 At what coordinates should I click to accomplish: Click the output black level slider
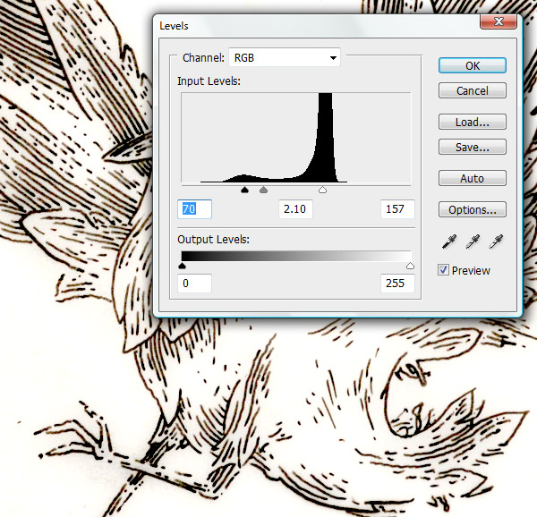tap(183, 267)
